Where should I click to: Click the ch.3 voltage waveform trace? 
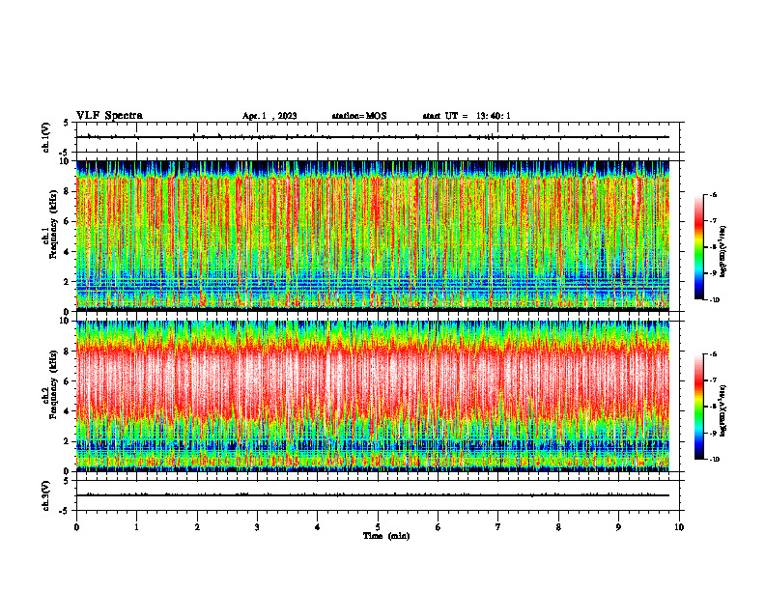(373, 495)
